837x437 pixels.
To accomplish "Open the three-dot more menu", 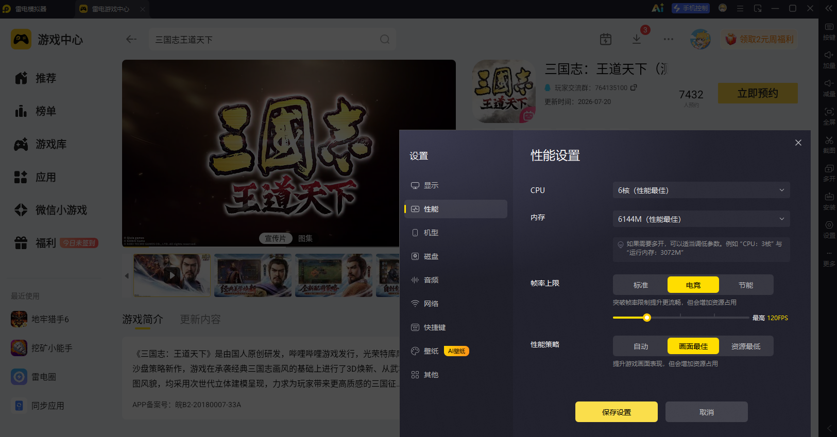I will [669, 39].
